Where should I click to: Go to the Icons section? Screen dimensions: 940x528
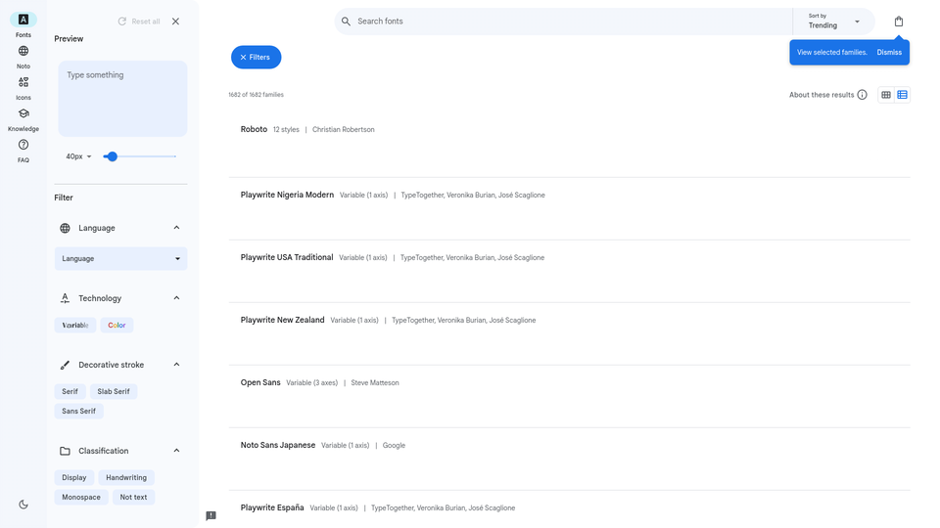coord(23,88)
